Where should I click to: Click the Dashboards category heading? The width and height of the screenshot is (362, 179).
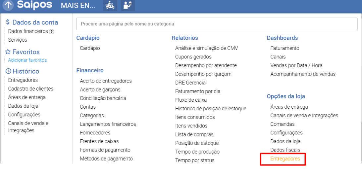coord(283,38)
